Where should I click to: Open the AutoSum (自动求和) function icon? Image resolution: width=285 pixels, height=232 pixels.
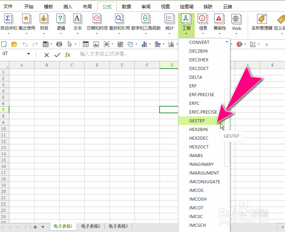(8, 19)
